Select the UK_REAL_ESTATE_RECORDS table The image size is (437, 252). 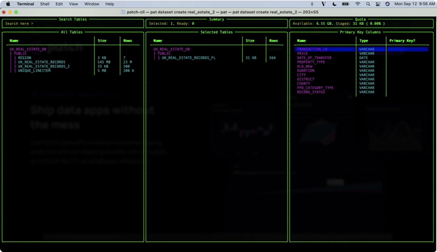point(42,62)
